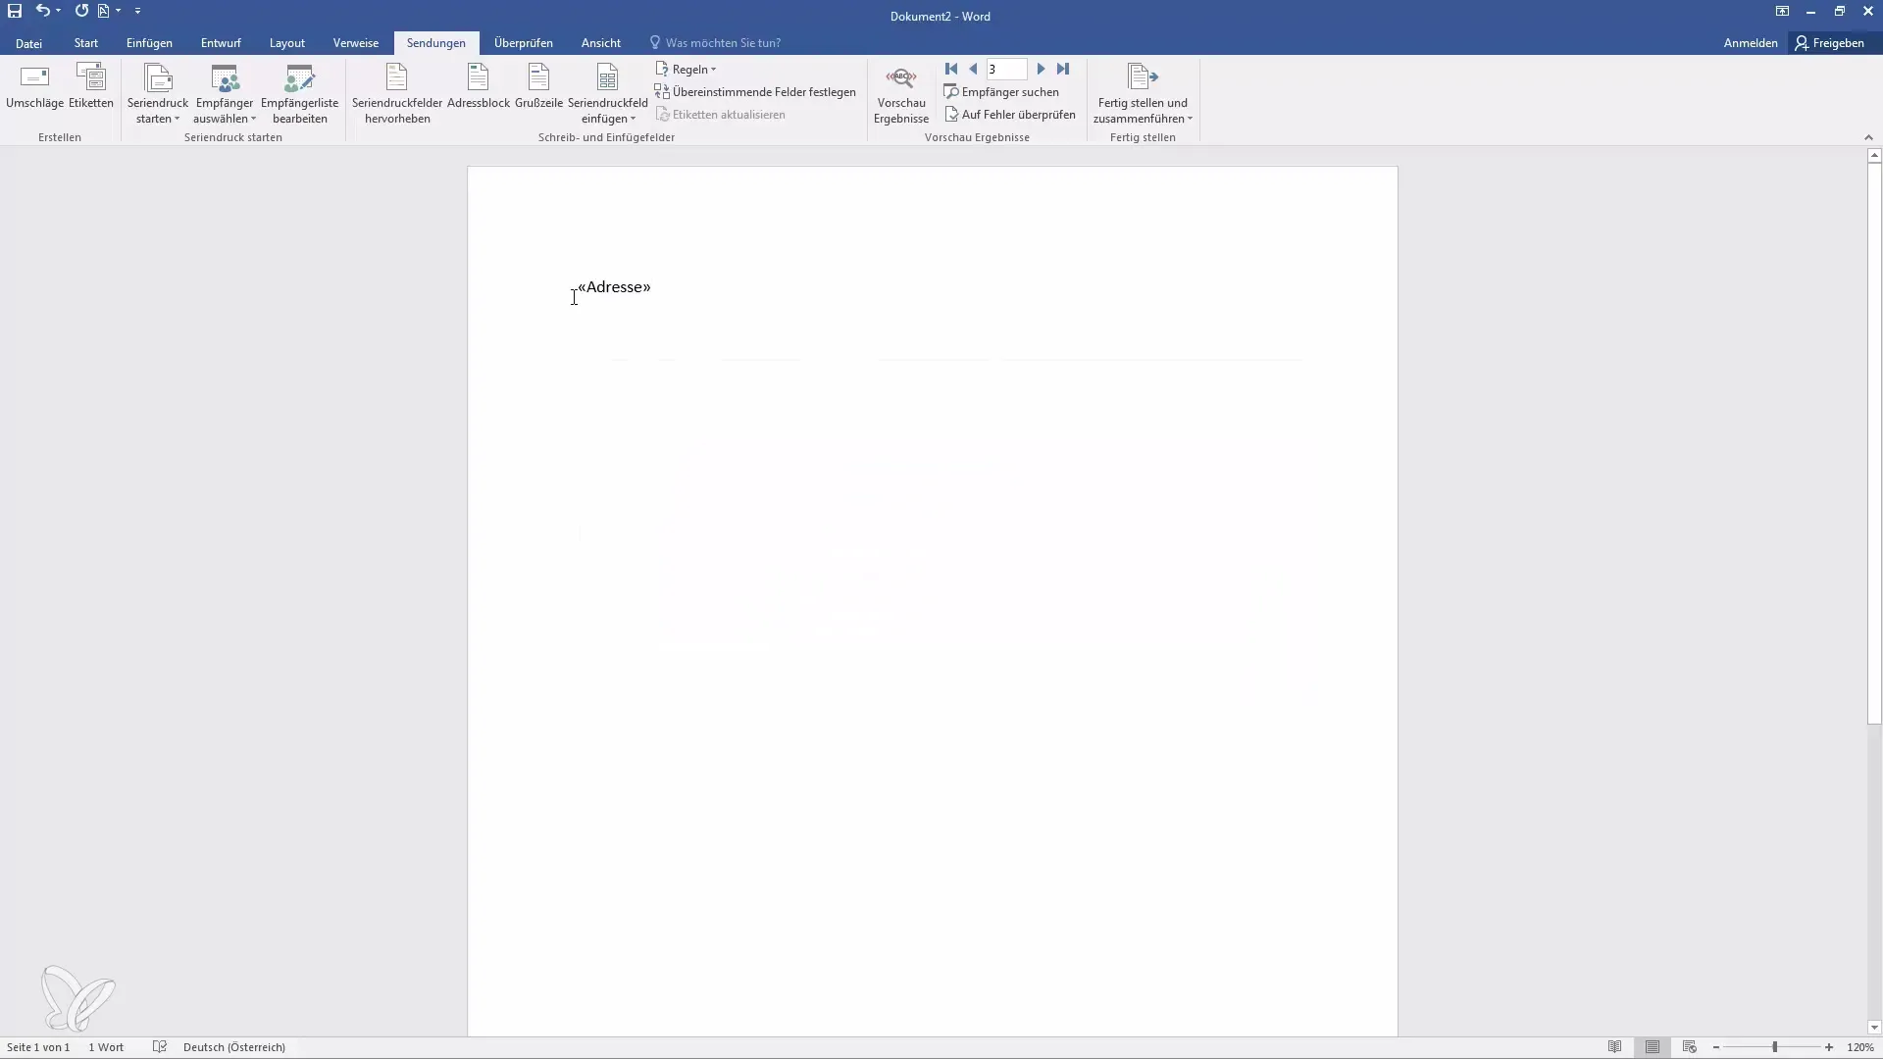Open the undo history dropdown arrow

click(59, 11)
